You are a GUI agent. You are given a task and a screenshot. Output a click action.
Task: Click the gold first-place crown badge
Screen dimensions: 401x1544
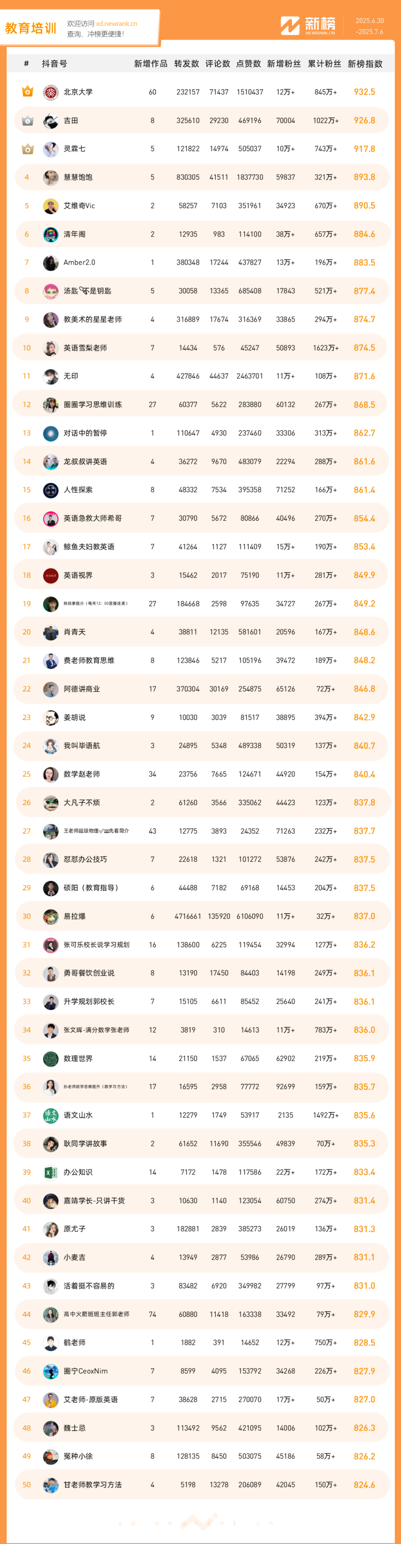[27, 92]
